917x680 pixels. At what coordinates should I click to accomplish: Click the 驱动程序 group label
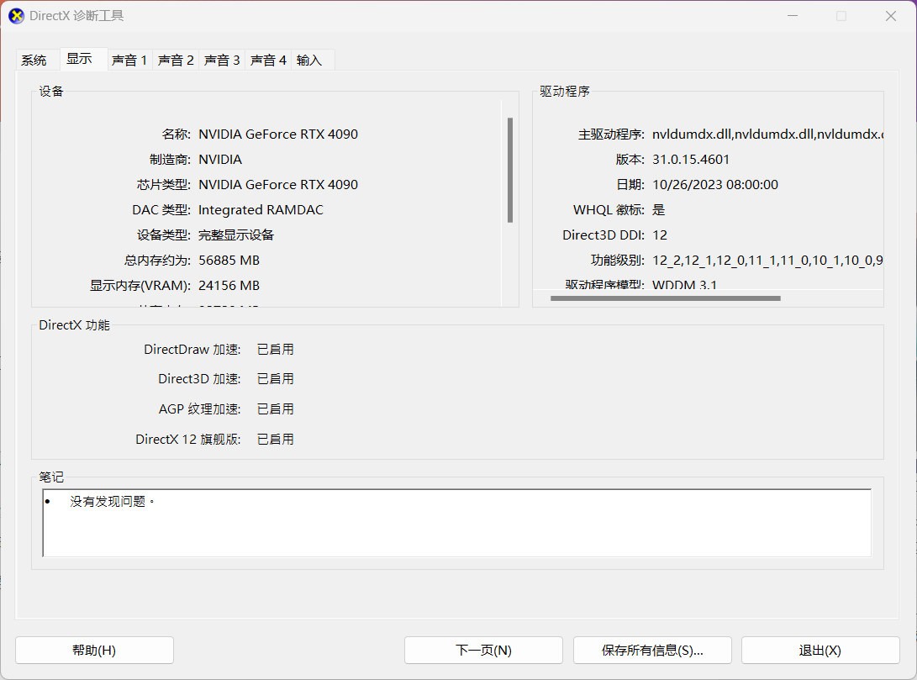click(565, 92)
